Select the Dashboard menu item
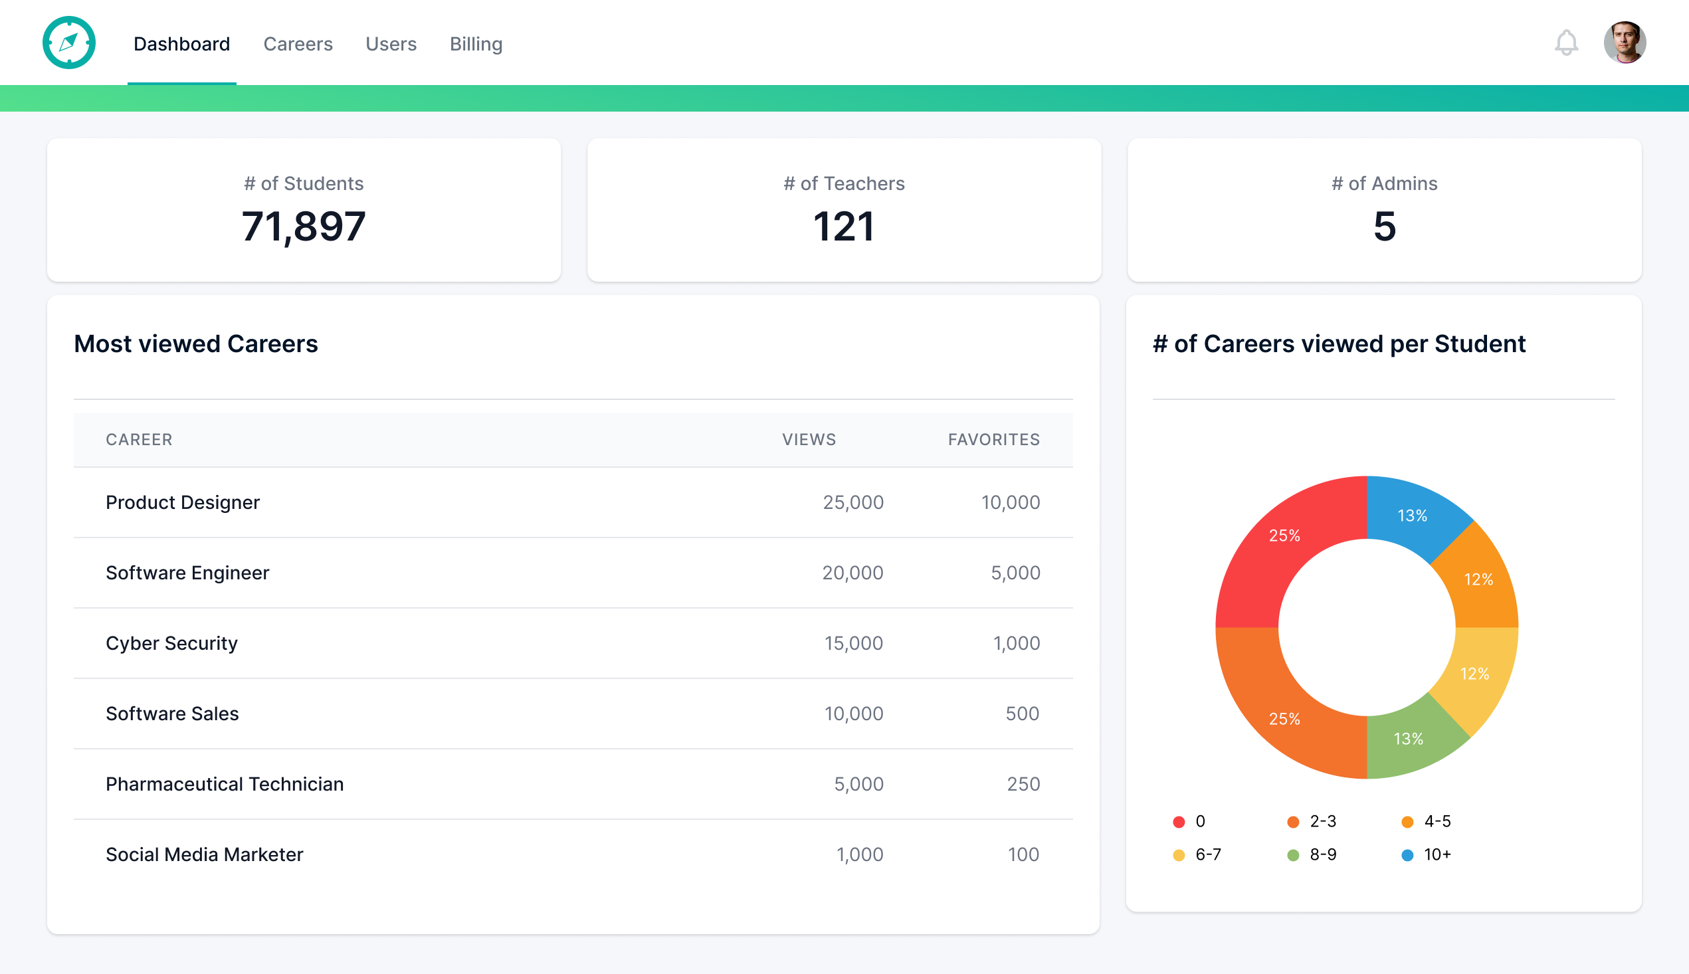This screenshot has width=1689, height=974. 181,43
